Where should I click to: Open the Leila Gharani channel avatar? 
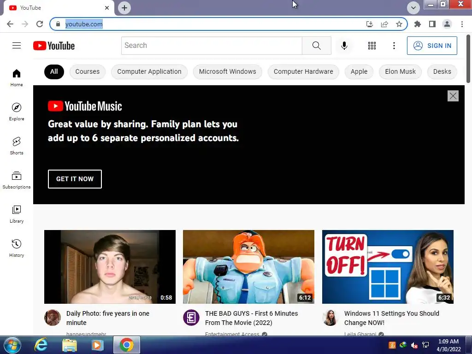330,318
